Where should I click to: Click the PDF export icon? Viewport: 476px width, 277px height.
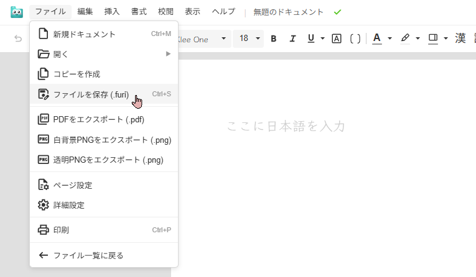click(x=43, y=119)
